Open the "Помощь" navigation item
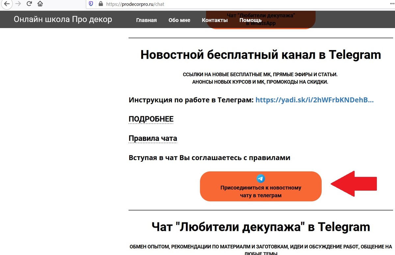 coord(250,20)
